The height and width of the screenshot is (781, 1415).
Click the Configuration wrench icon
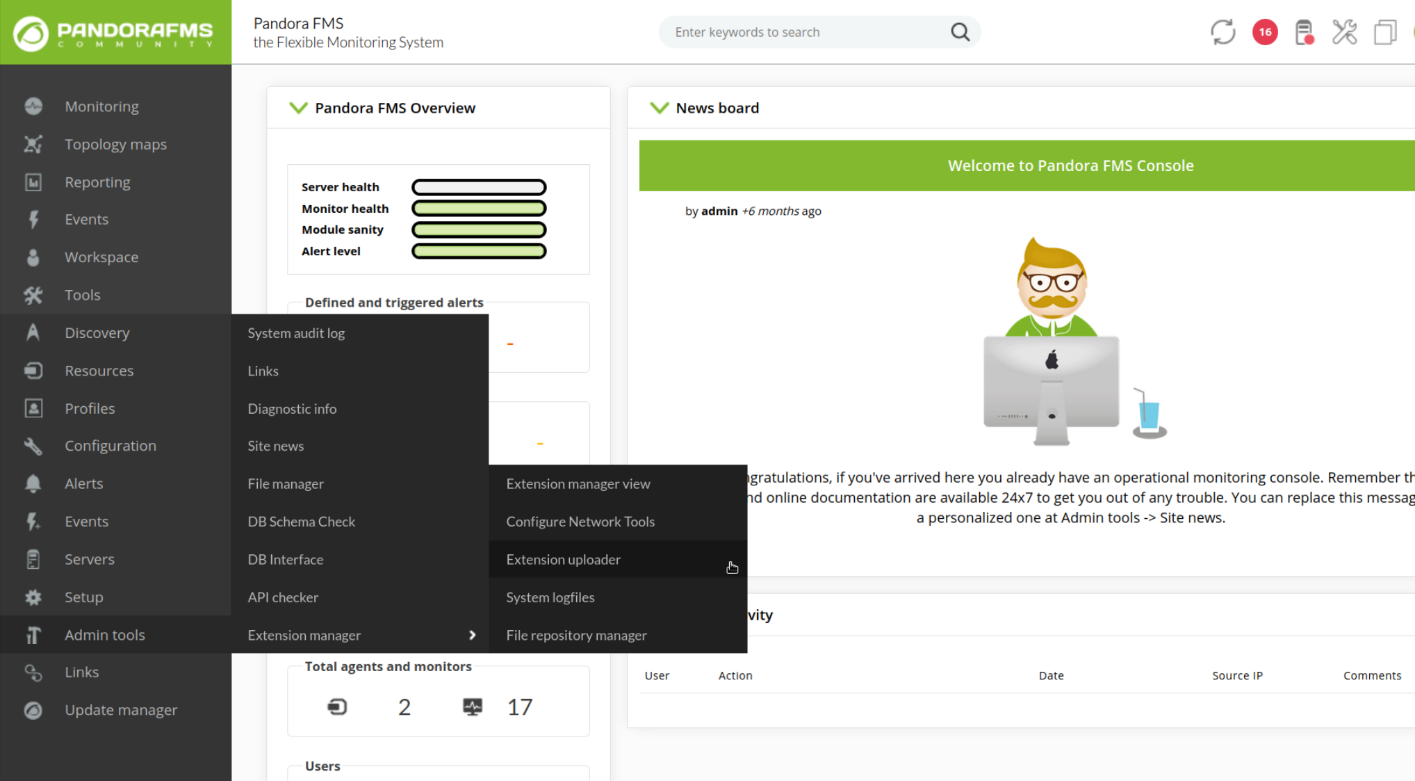pyautogui.click(x=33, y=446)
